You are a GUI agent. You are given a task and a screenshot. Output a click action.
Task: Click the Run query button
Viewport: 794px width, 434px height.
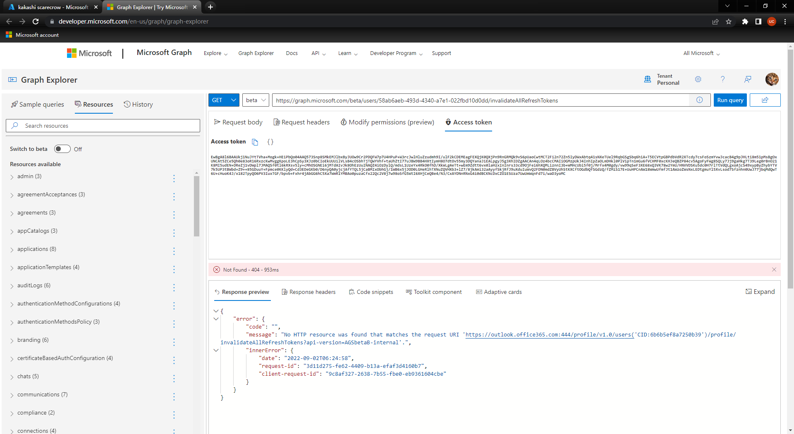tap(730, 100)
